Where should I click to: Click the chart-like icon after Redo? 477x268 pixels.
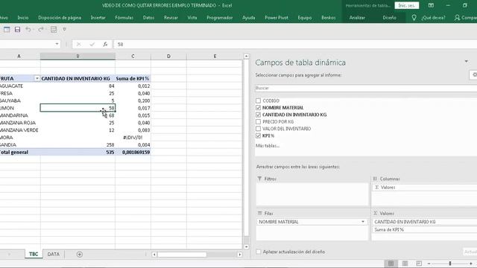(x=54, y=30)
